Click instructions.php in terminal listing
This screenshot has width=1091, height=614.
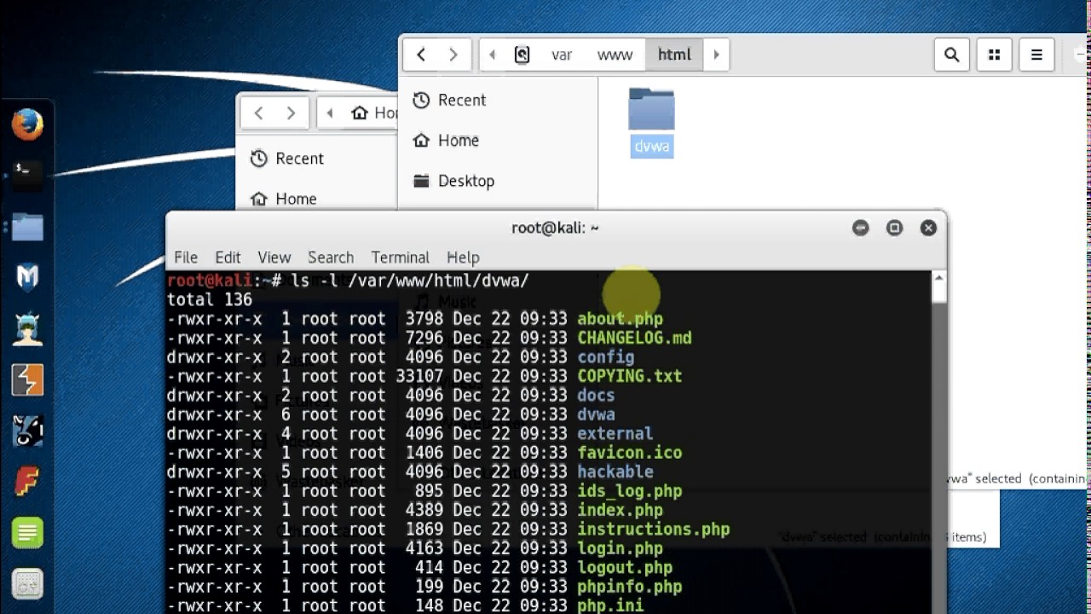[653, 530]
